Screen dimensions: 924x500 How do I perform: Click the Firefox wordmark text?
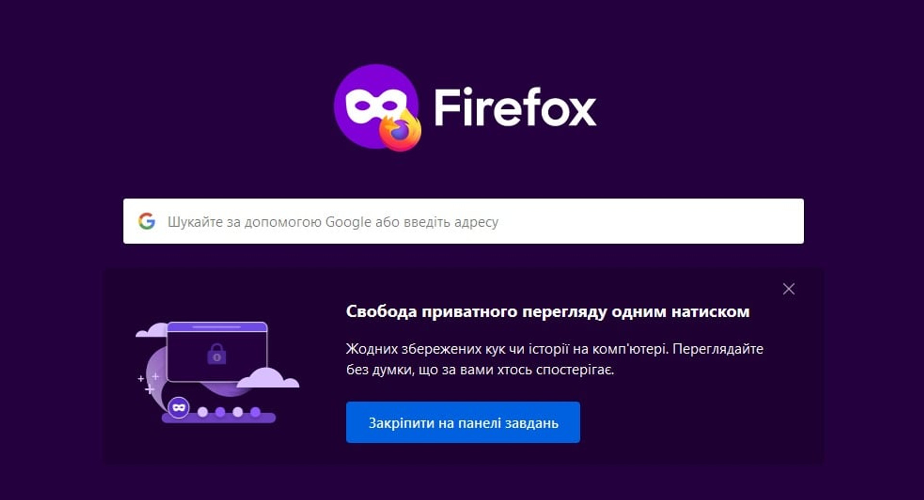[x=515, y=107]
